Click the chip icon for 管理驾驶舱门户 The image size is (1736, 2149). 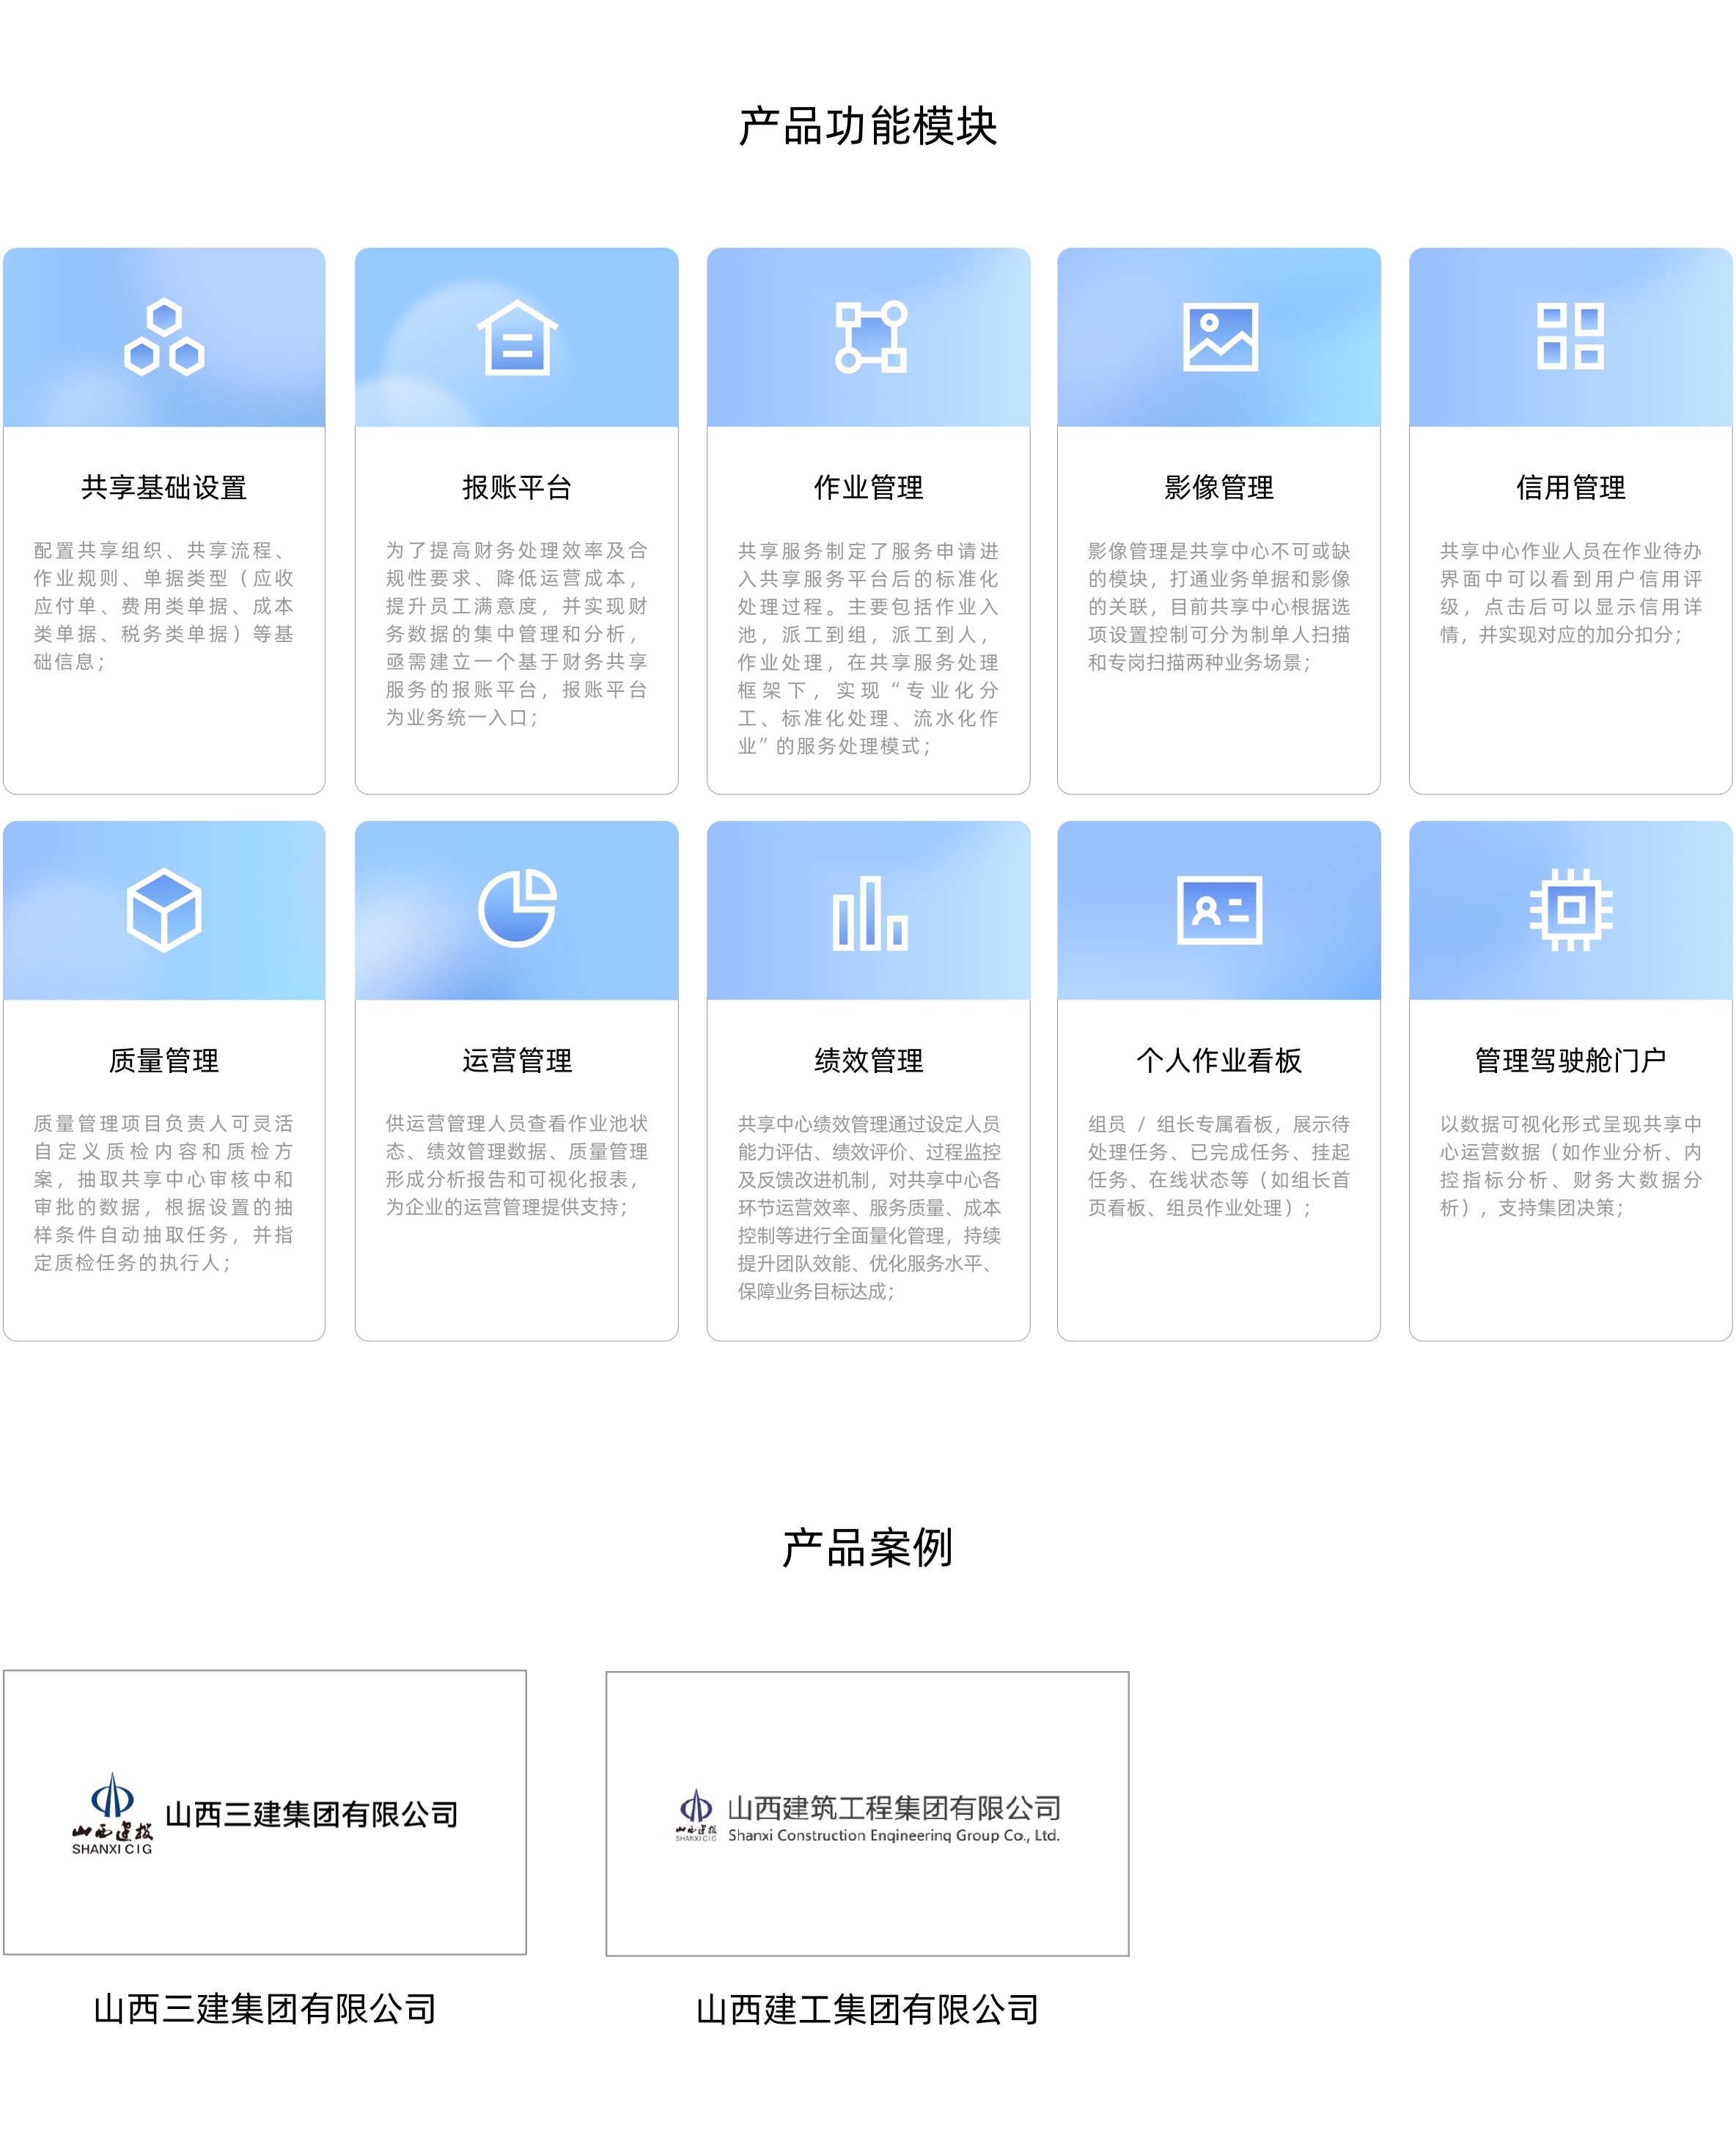coord(1571,910)
